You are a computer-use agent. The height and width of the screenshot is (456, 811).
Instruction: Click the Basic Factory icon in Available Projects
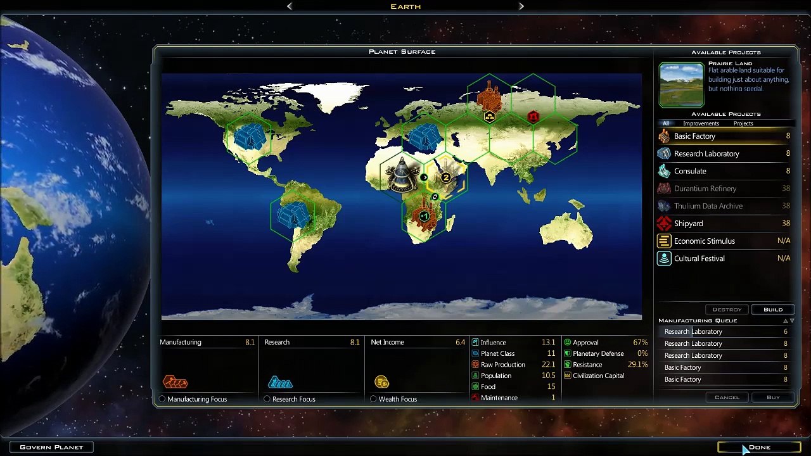click(x=664, y=136)
